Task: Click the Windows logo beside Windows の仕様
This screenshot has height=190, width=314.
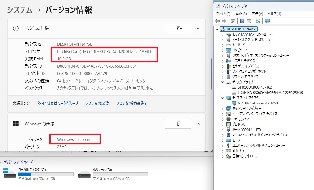Action: tap(16, 124)
